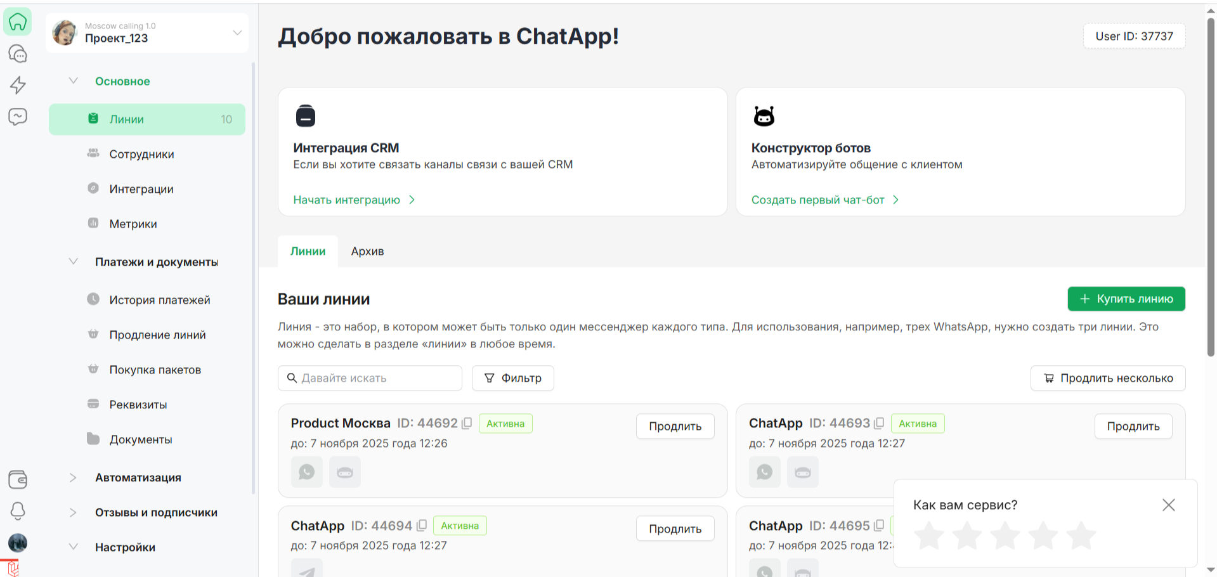Copy ID 44693 using the copy icon
The height and width of the screenshot is (577, 1217).
(879, 423)
